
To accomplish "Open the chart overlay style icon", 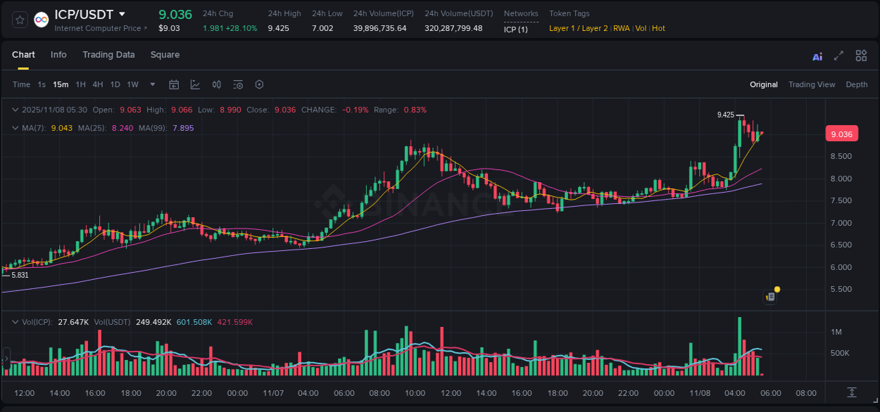I will tap(195, 84).
